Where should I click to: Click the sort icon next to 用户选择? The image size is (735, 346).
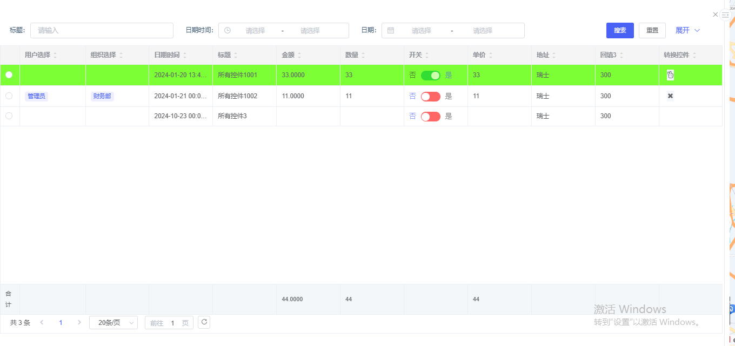click(55, 55)
